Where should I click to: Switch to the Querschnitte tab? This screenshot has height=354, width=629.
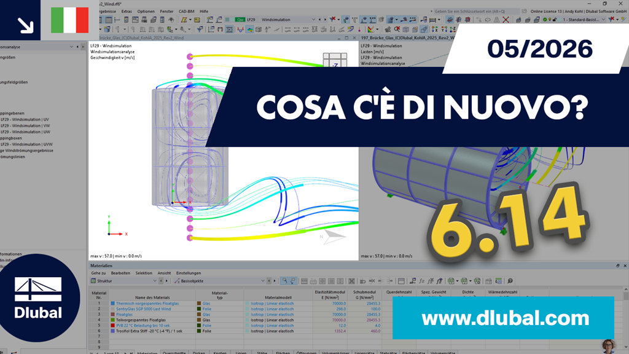(x=174, y=352)
